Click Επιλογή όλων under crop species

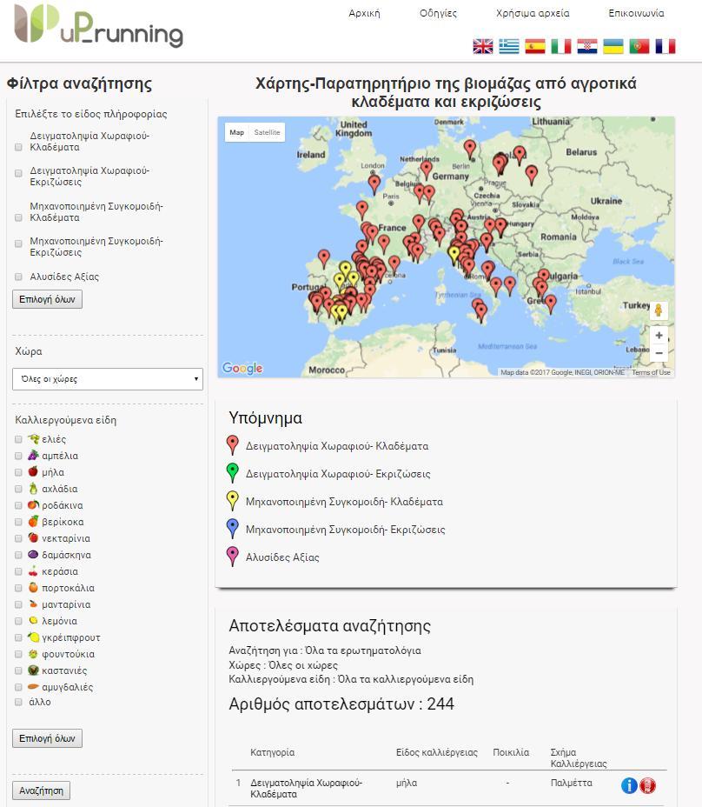[x=47, y=738]
